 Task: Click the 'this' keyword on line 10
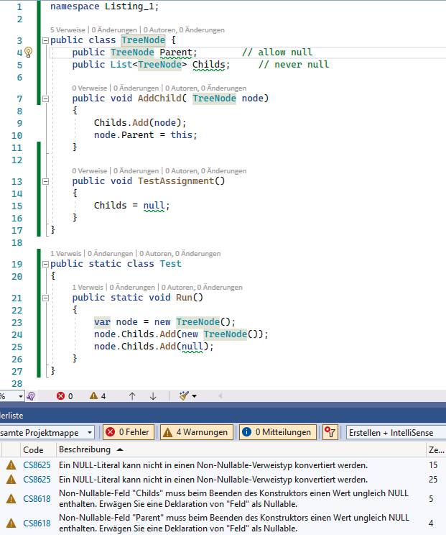click(181, 134)
